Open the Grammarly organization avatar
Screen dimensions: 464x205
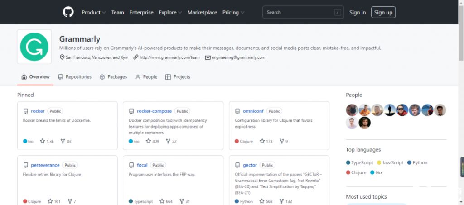[34, 47]
